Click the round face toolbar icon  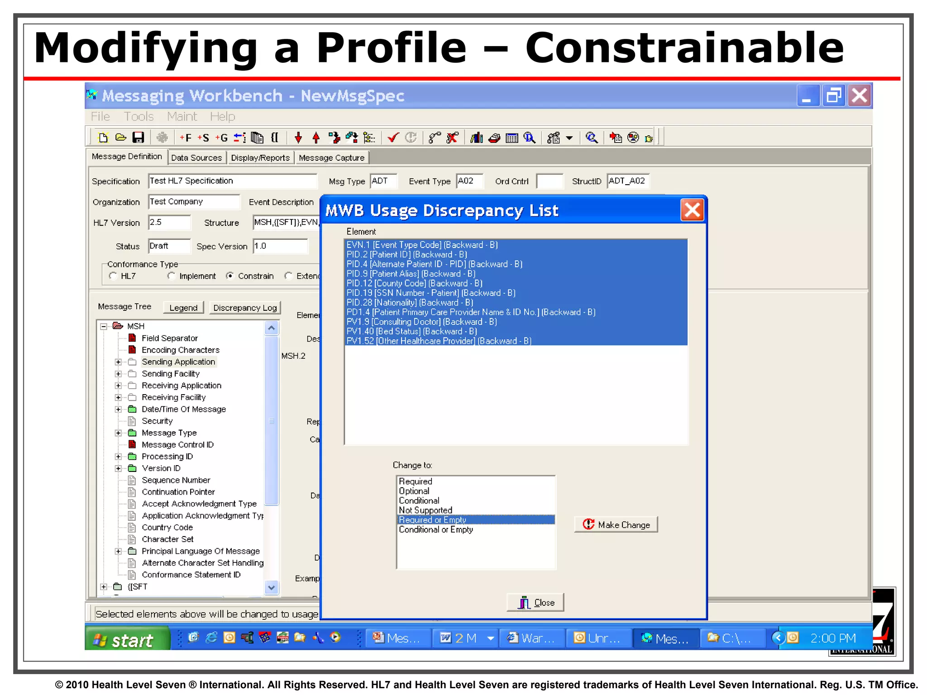633,138
